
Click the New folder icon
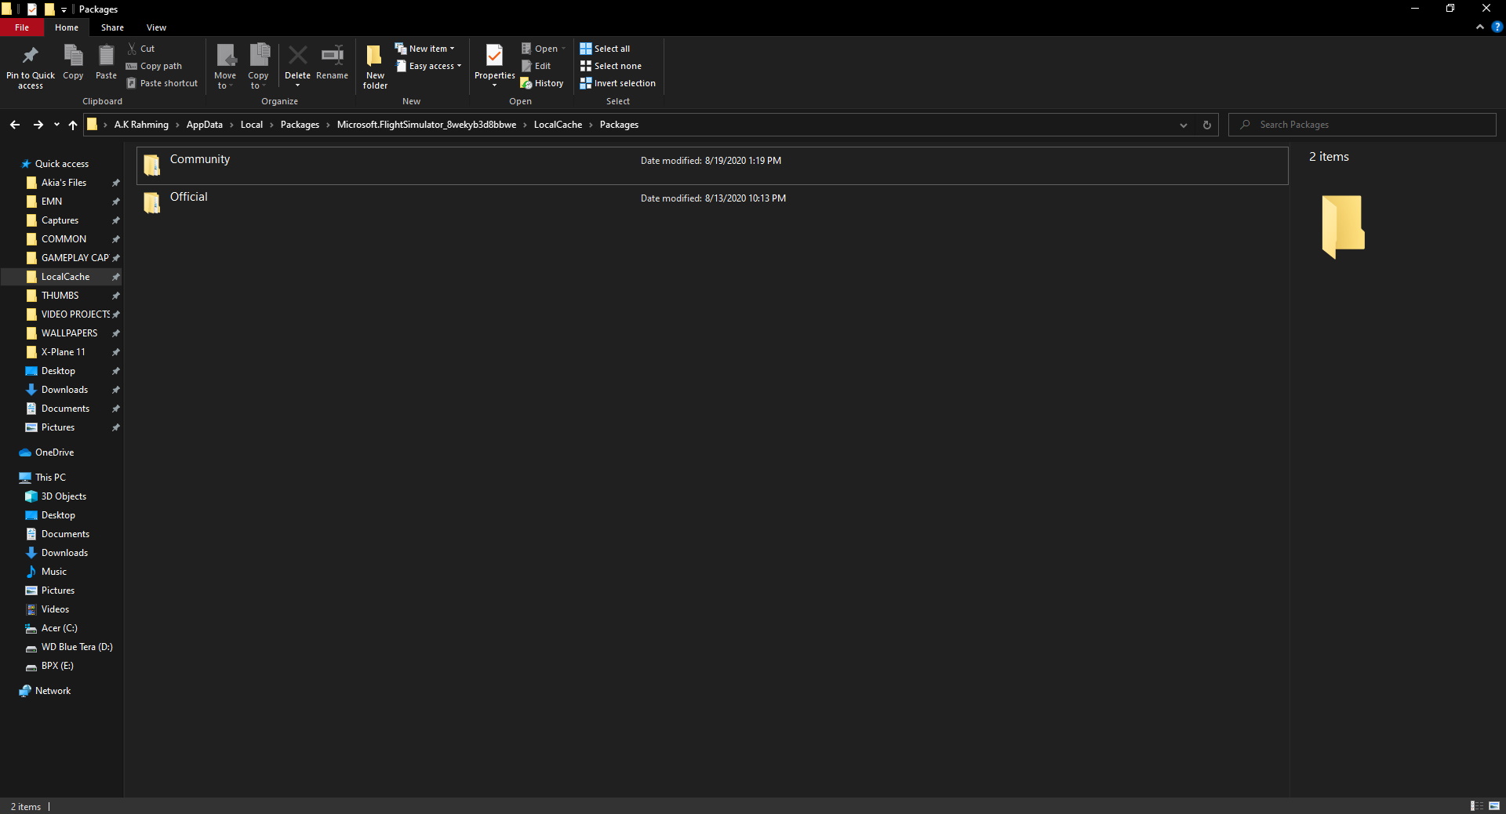pyautogui.click(x=375, y=56)
